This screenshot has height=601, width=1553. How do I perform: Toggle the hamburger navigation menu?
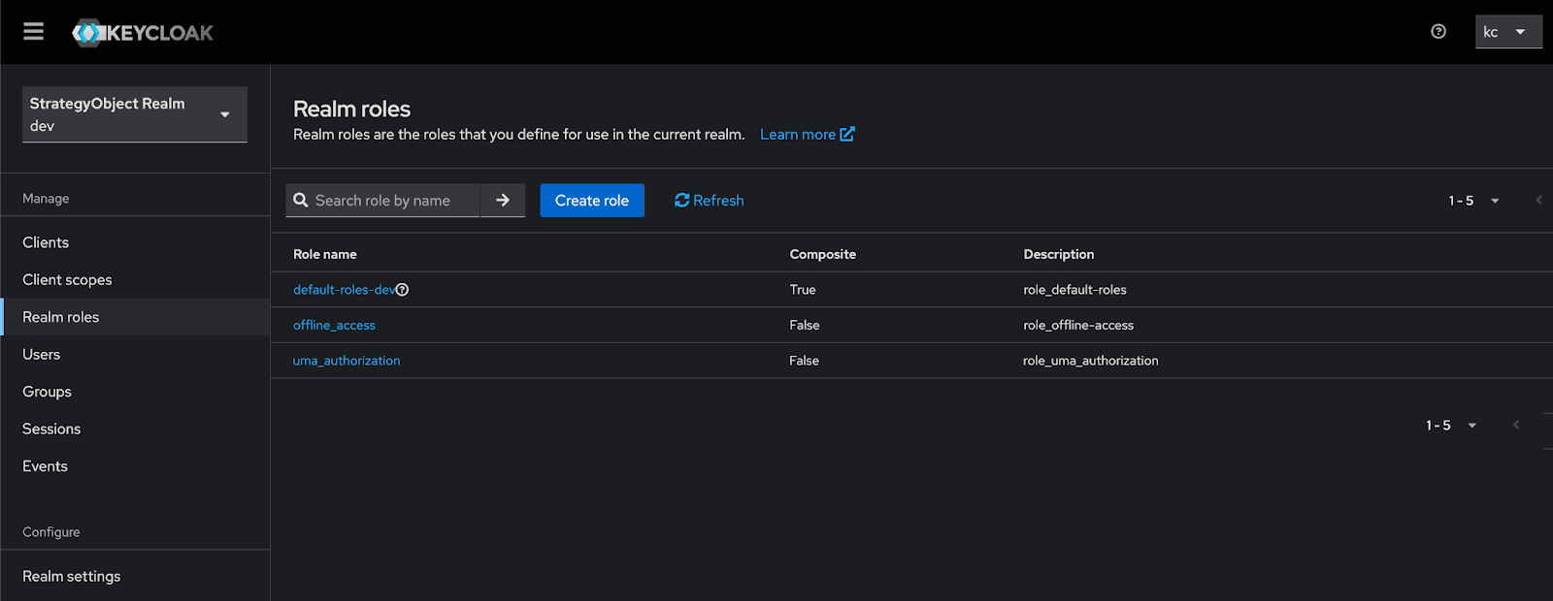(x=34, y=32)
